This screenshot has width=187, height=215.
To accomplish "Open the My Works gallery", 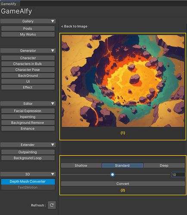I will 28,34.
